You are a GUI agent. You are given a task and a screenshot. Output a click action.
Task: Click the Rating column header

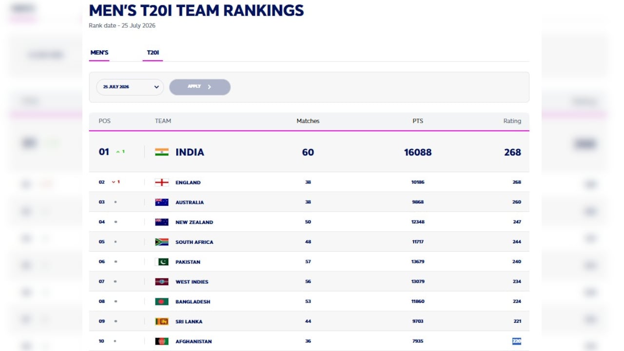click(x=512, y=121)
